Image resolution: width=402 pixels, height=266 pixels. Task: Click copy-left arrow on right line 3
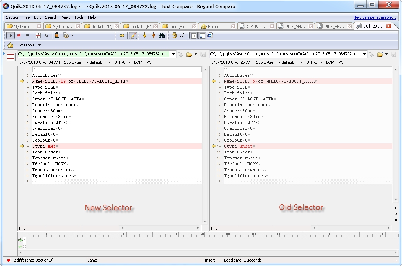point(214,81)
